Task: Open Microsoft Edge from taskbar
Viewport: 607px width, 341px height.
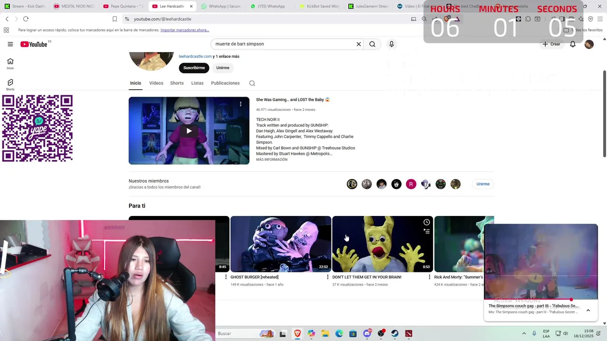Action: 339,333
